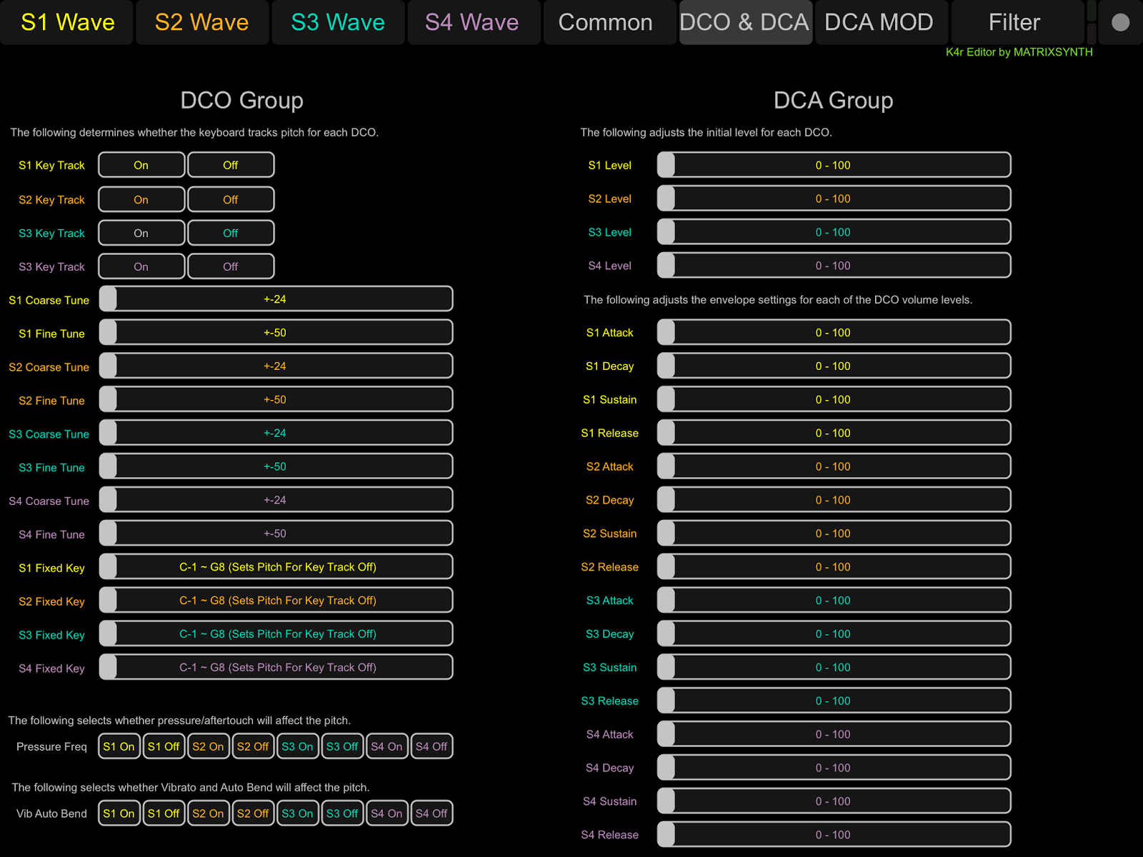This screenshot has width=1143, height=857.
Task: Adjust the S1 Level slider
Action: click(833, 165)
